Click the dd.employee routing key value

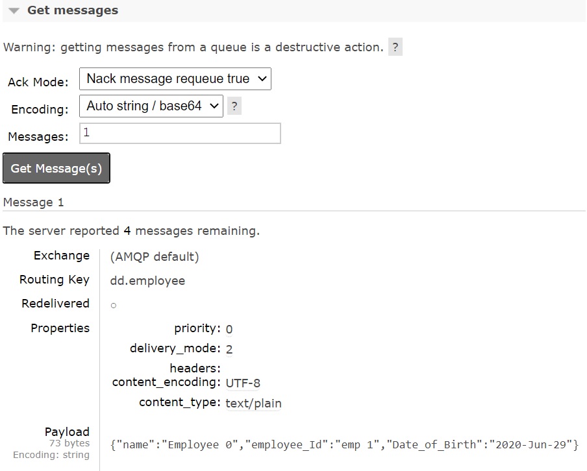(147, 281)
